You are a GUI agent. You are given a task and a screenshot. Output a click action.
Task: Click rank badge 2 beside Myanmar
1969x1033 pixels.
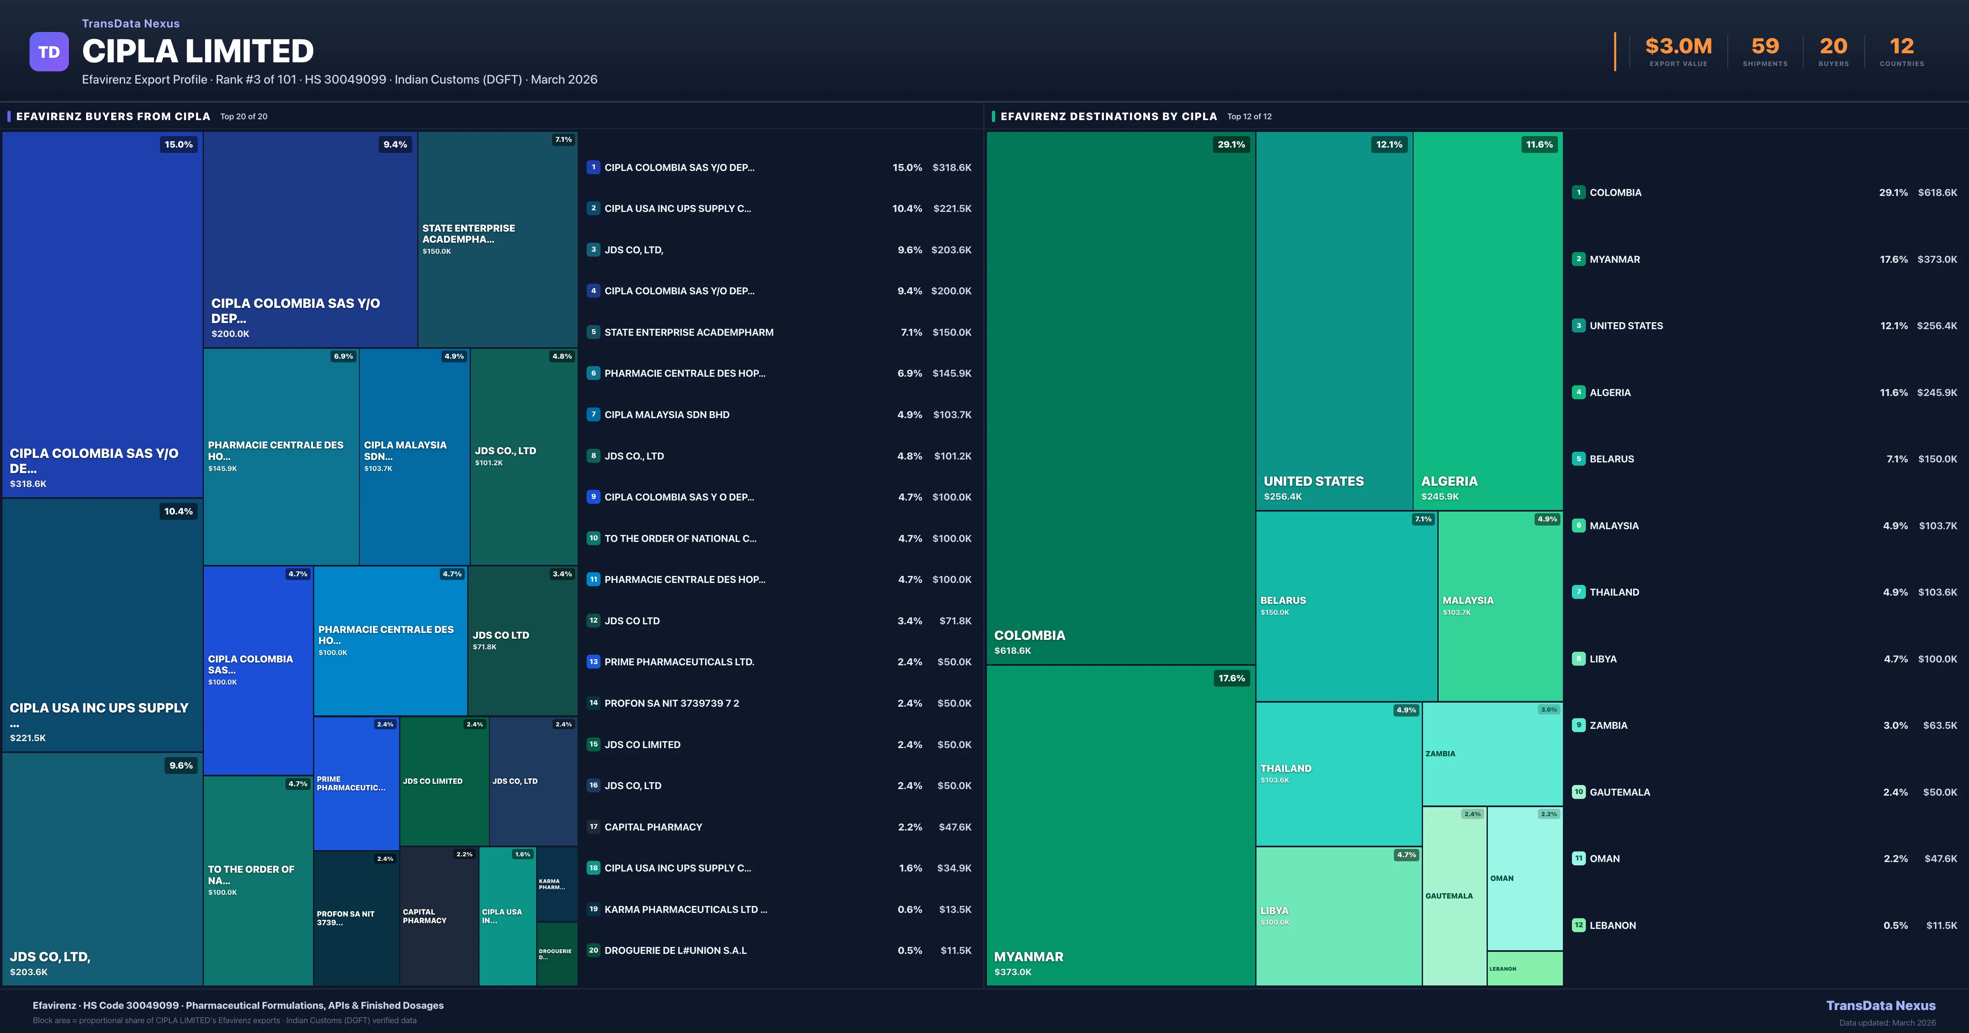1578,259
